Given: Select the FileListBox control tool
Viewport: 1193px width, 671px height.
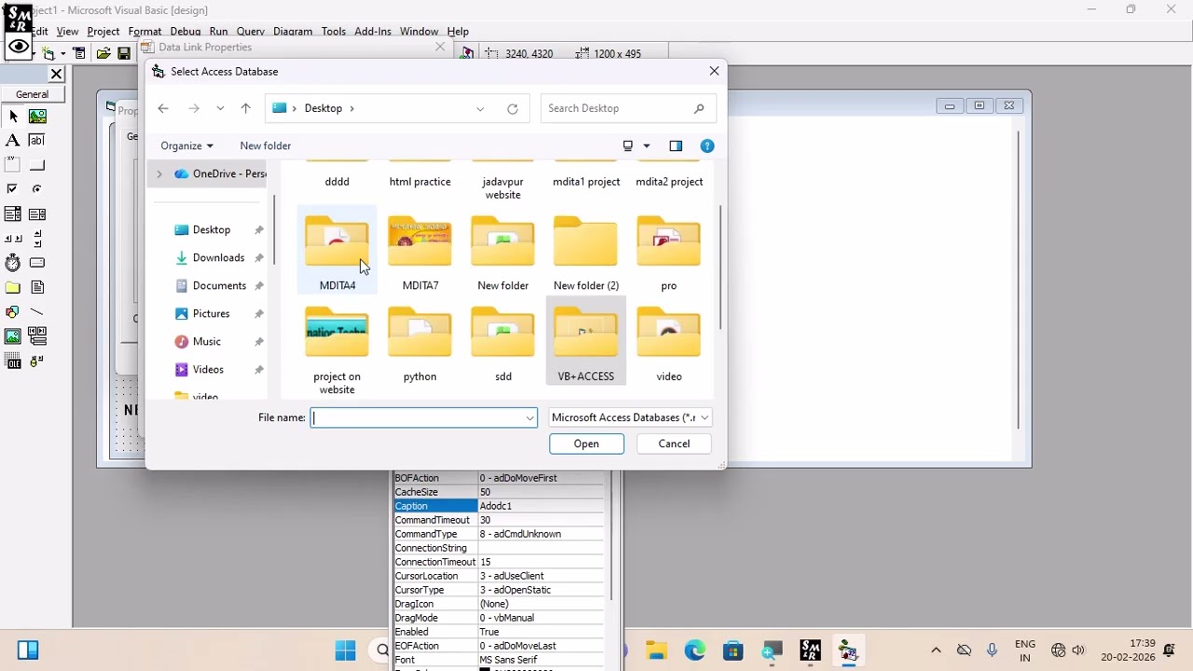Looking at the screenshot, I should click(37, 287).
